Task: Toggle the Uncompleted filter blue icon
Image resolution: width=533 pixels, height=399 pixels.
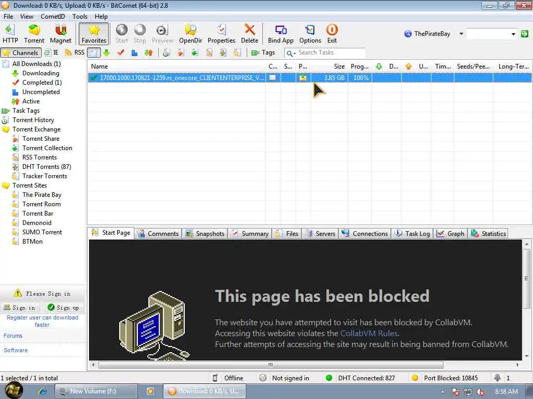Action: [135, 52]
